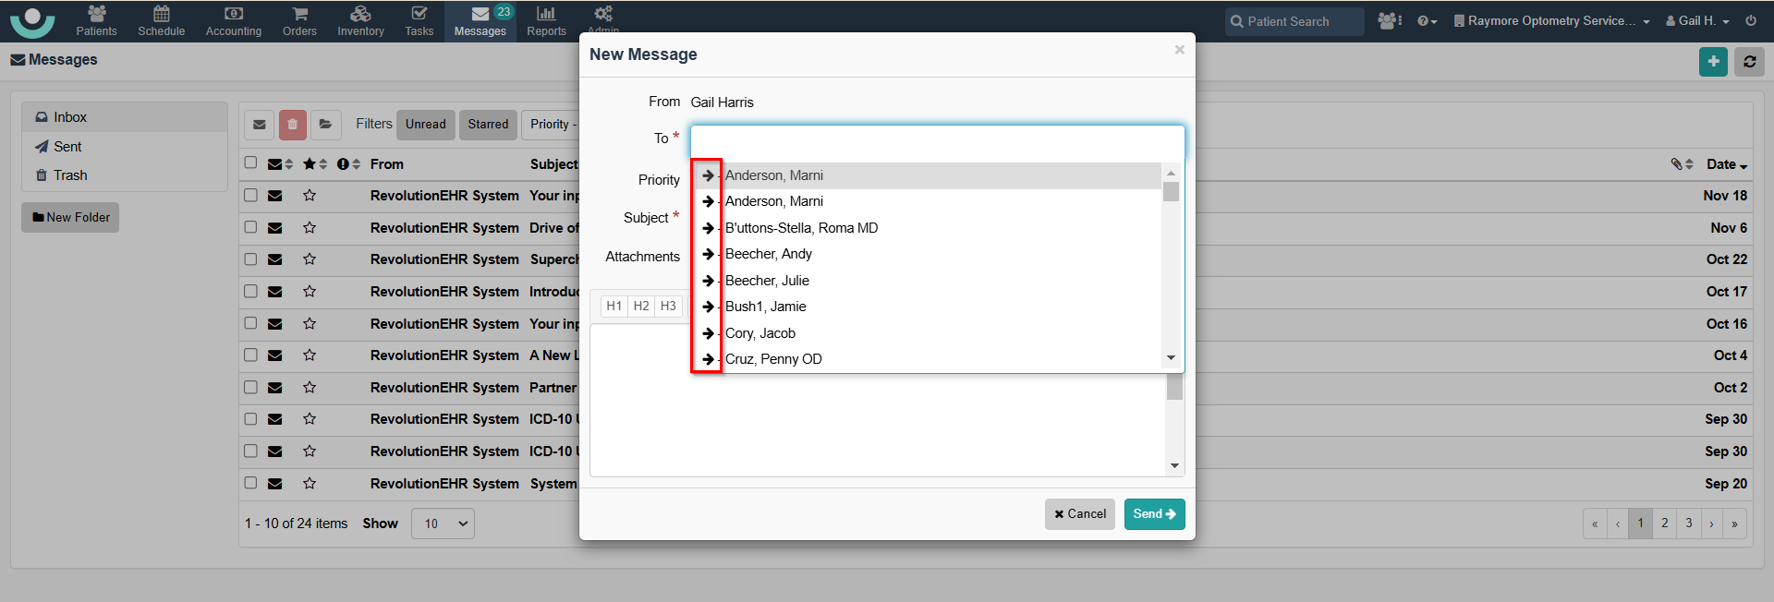
Task: Check the select all messages checkbox
Action: tap(250, 163)
